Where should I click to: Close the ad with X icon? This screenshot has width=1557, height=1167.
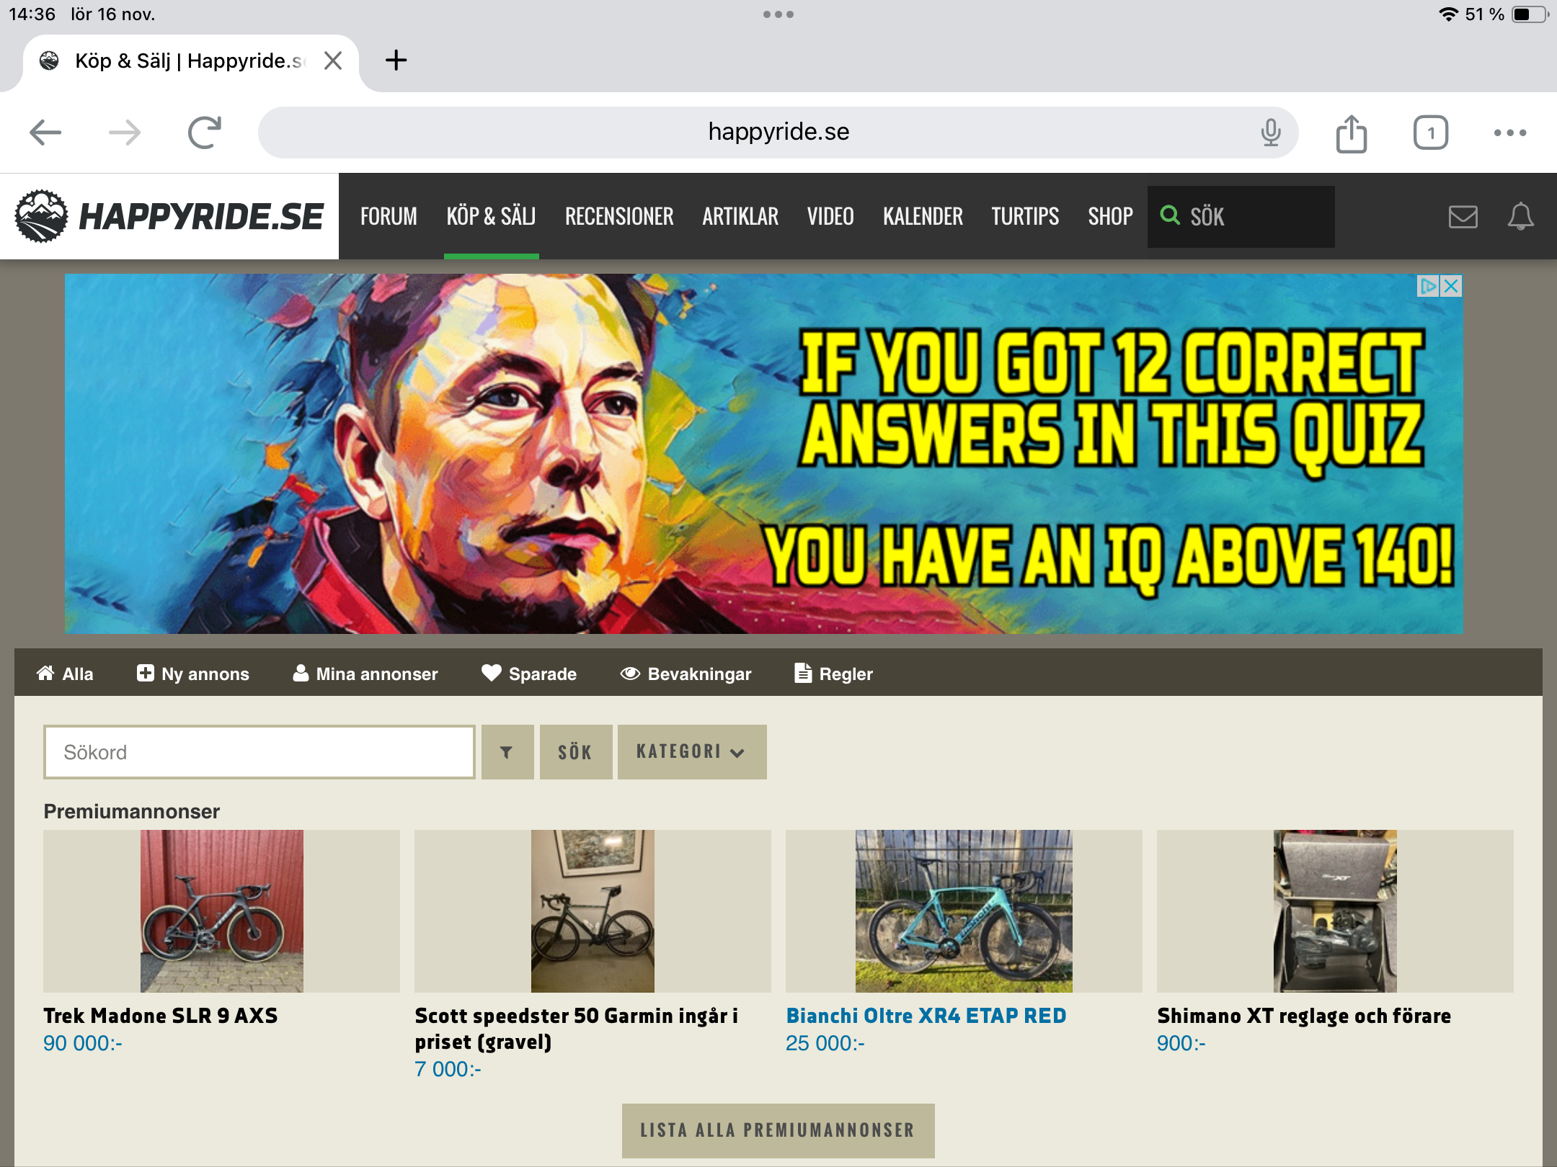(1452, 286)
